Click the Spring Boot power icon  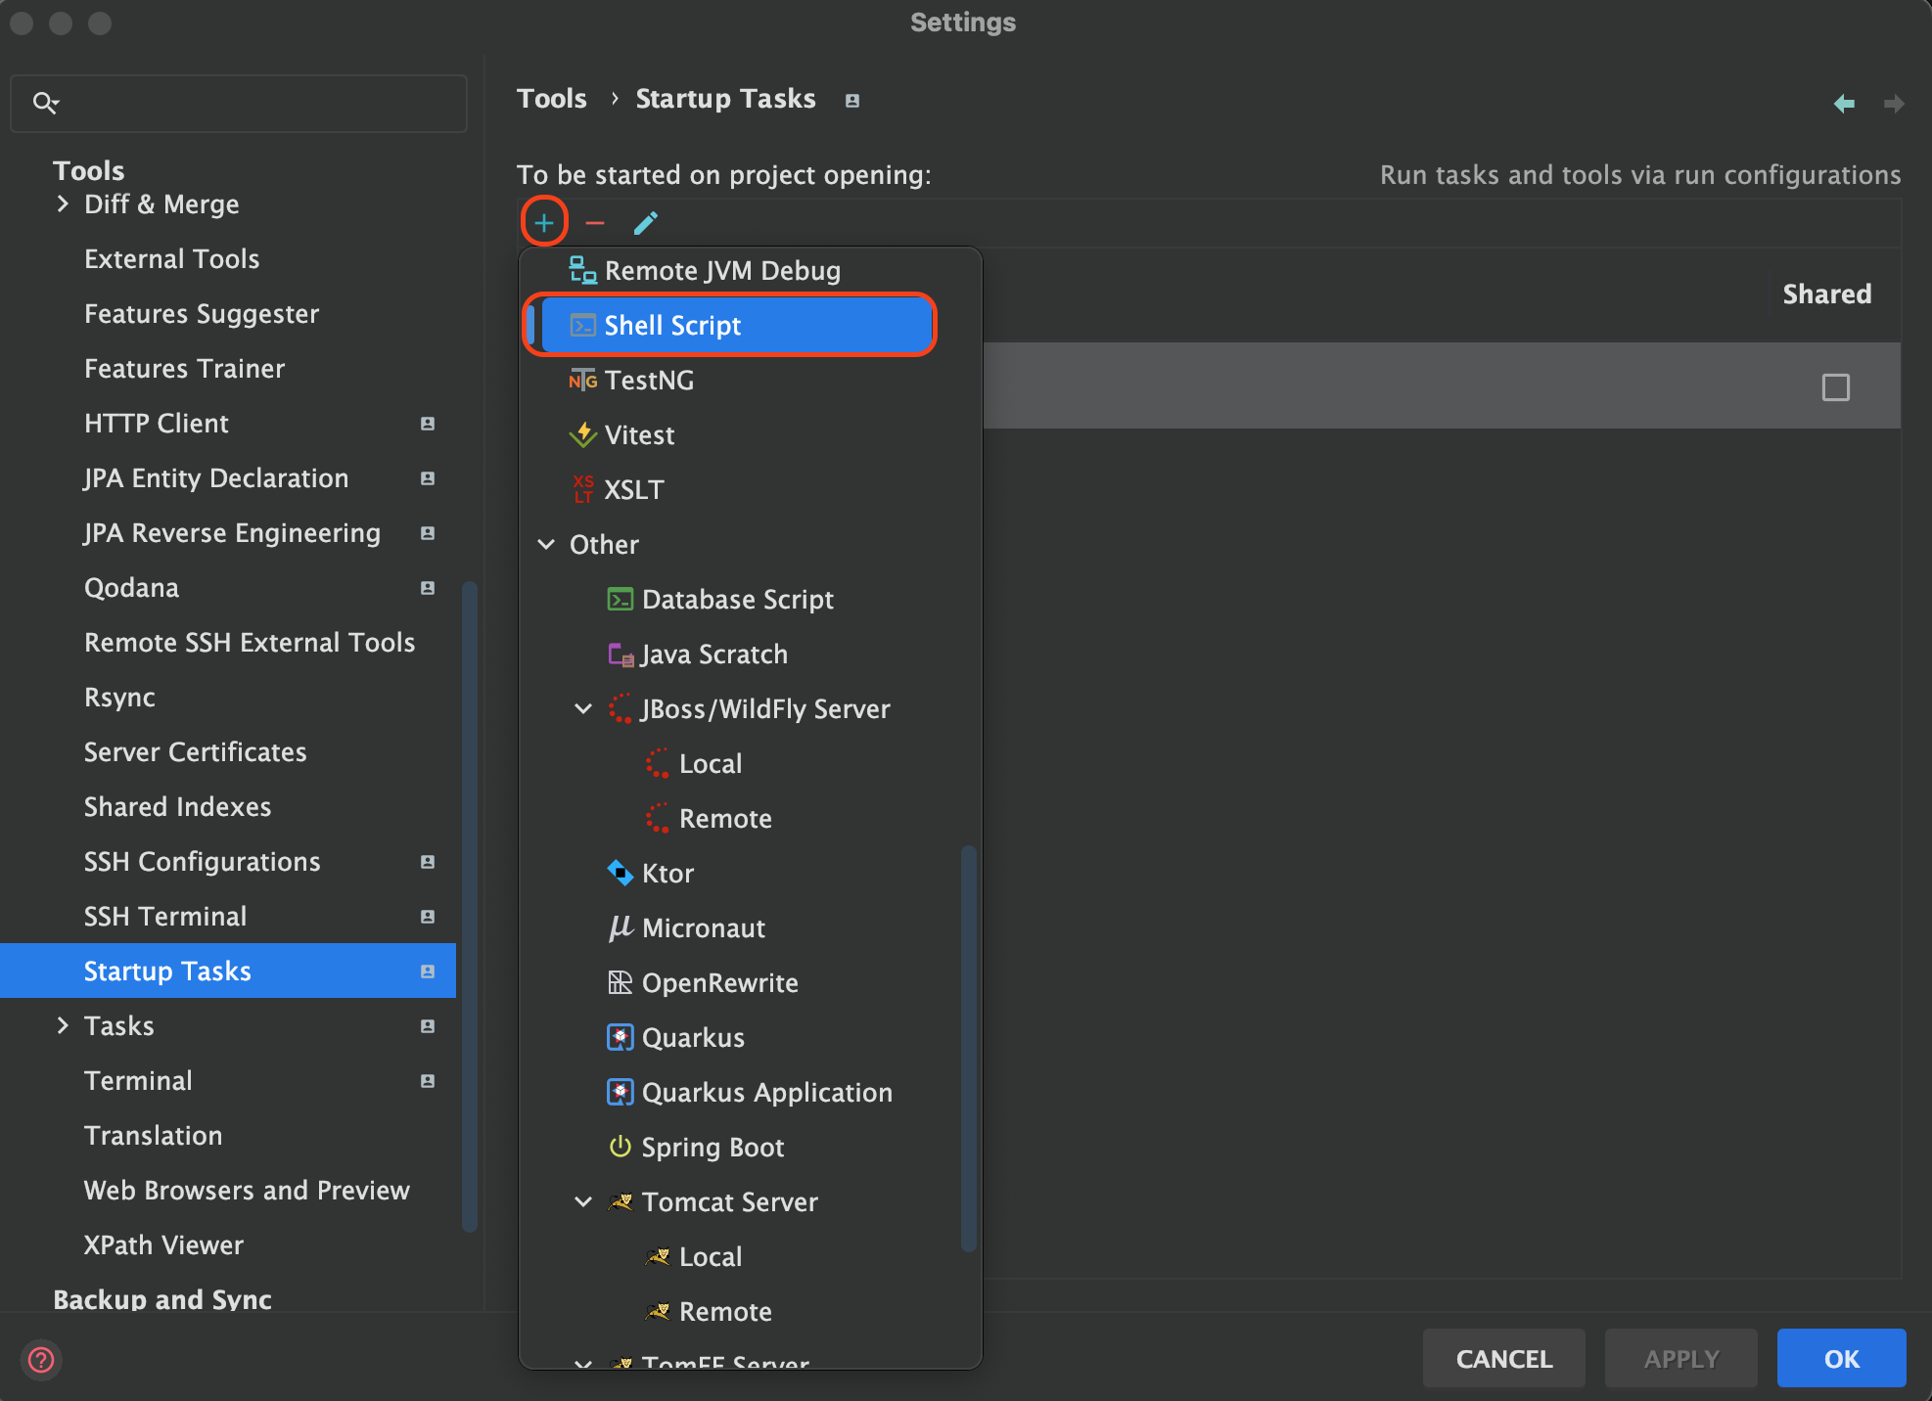click(x=620, y=1147)
